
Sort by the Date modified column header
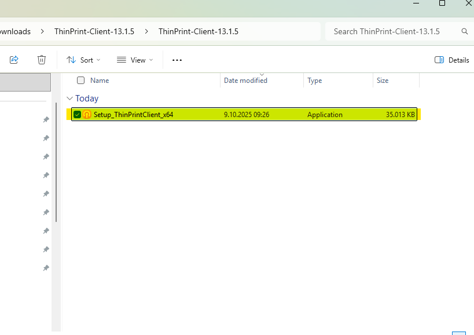click(x=245, y=81)
